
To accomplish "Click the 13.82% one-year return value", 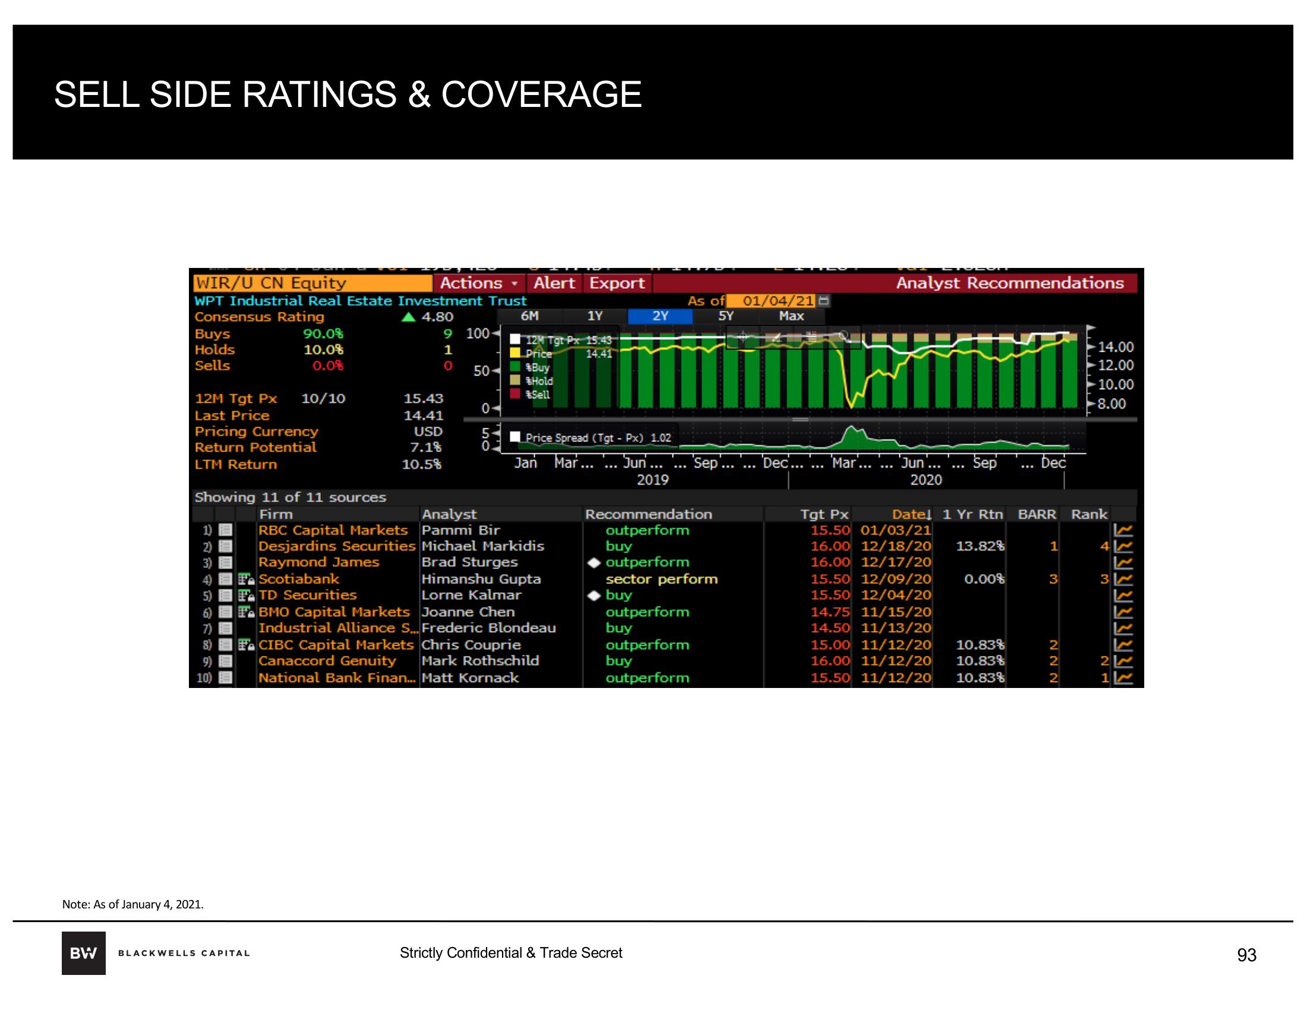I will [980, 546].
